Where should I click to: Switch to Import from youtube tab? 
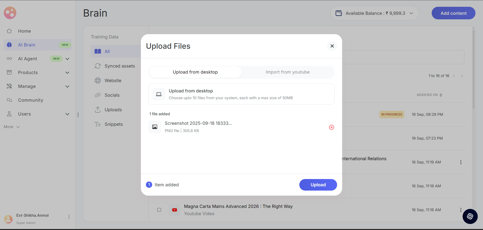[x=288, y=72]
